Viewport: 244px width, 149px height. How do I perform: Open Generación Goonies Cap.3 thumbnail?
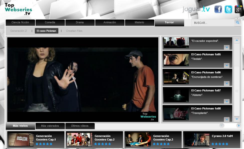(138, 139)
